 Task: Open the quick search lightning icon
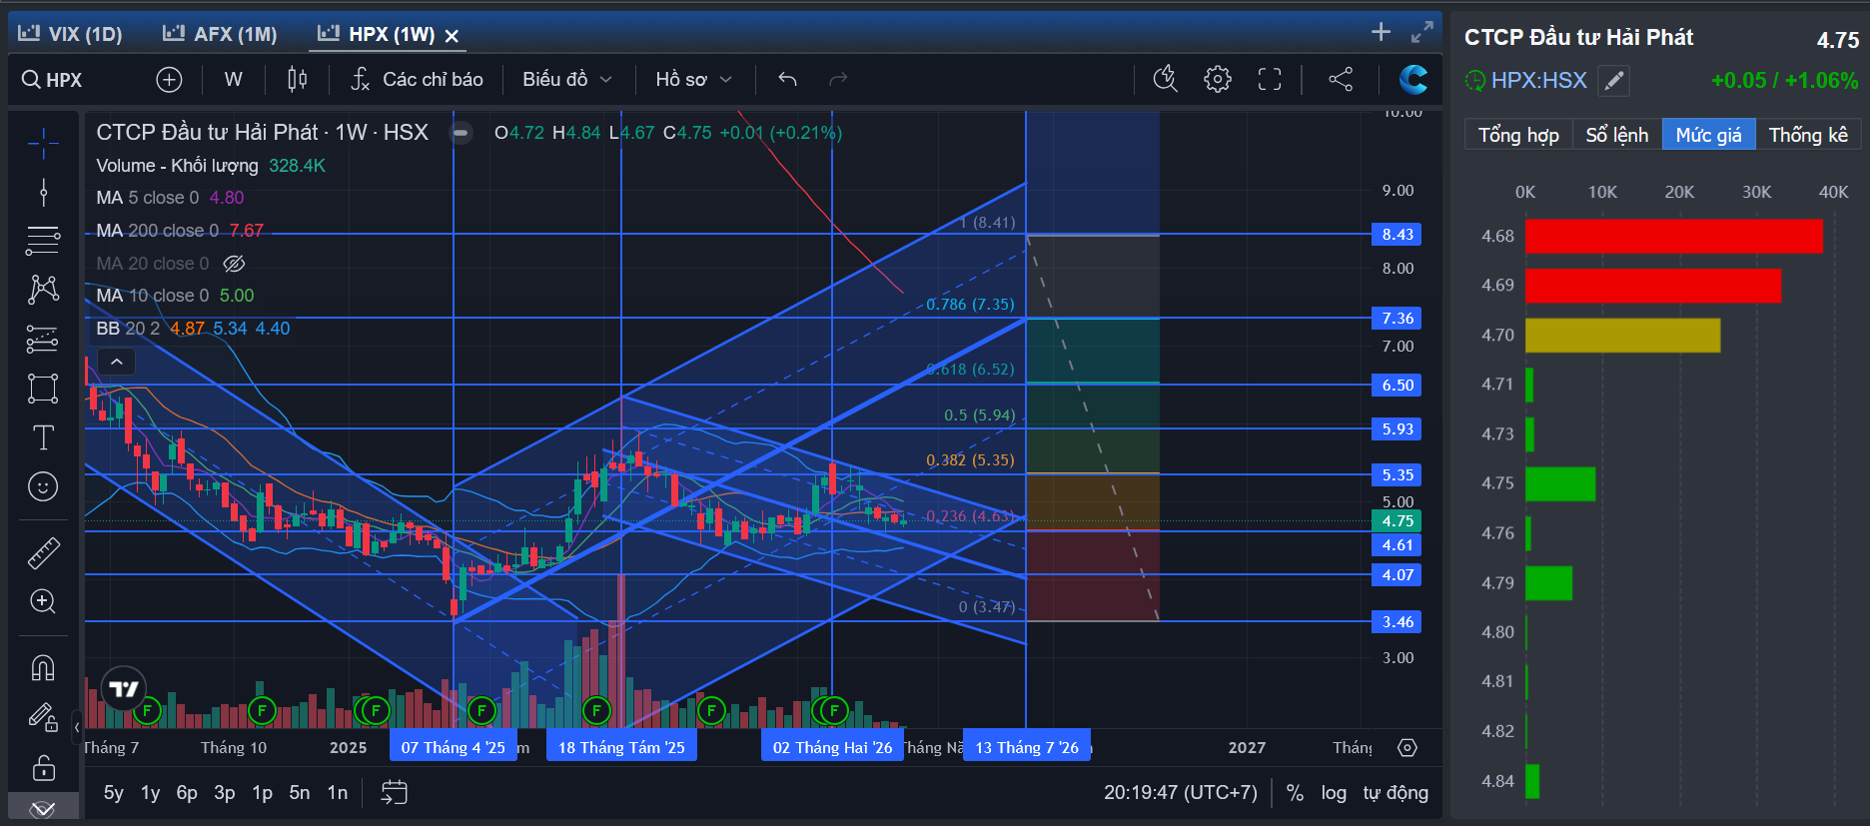(x=1166, y=80)
